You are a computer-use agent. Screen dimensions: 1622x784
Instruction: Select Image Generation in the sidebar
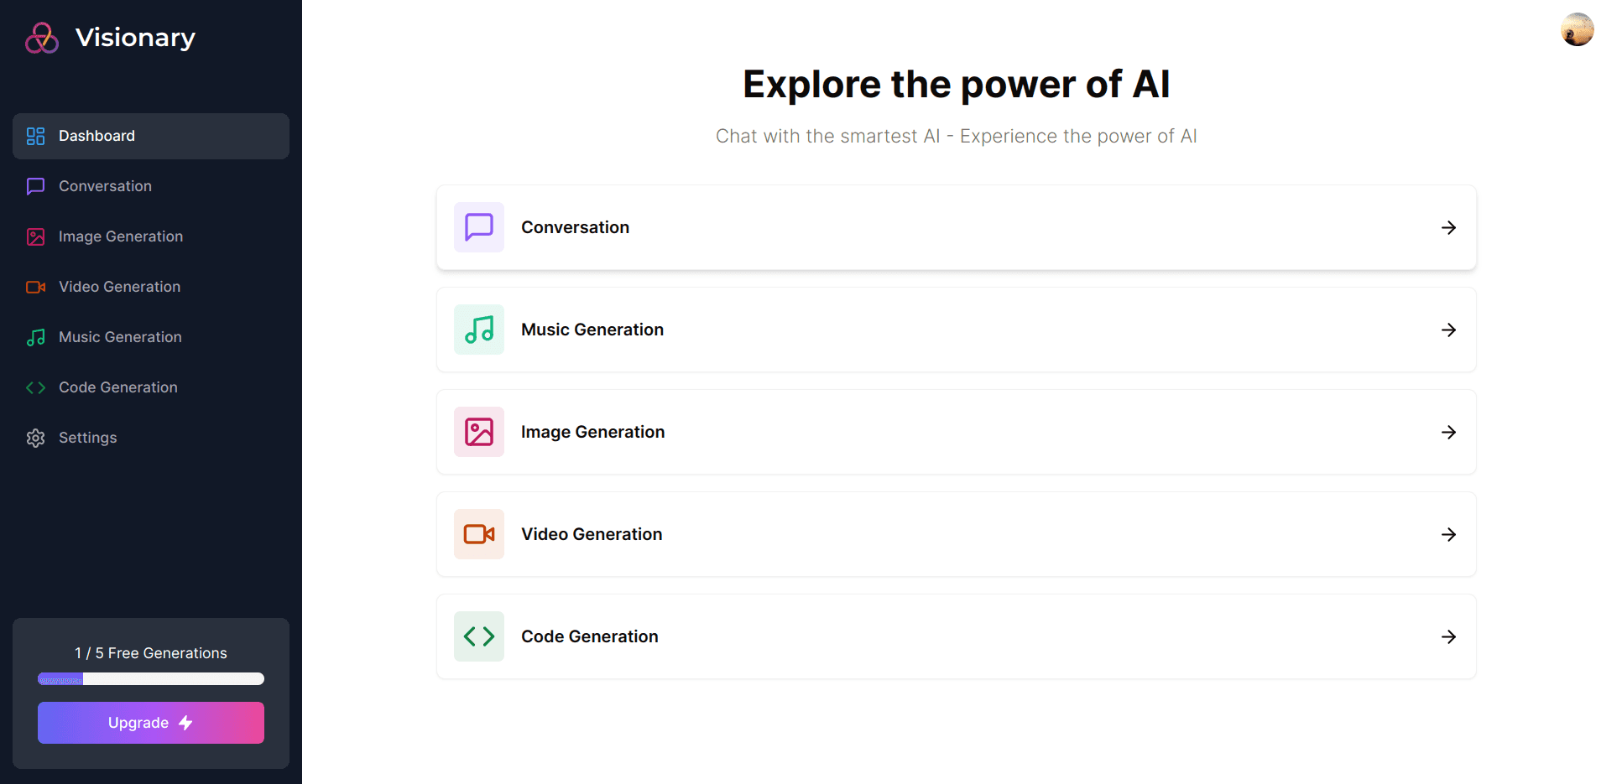click(151, 236)
